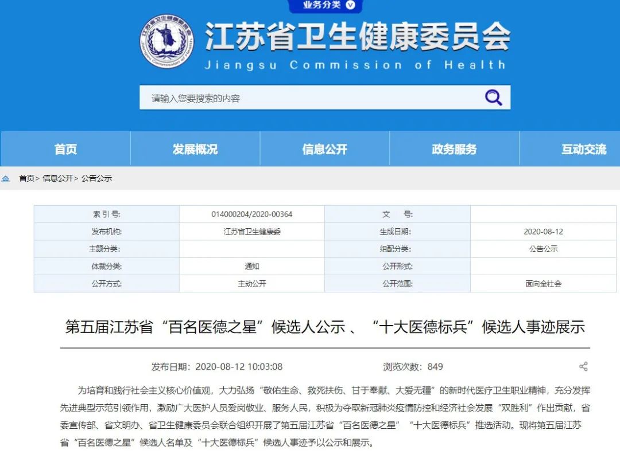620x454 pixels.
Task: Click the generation date 2020-08-12 cell
Action: click(543, 232)
